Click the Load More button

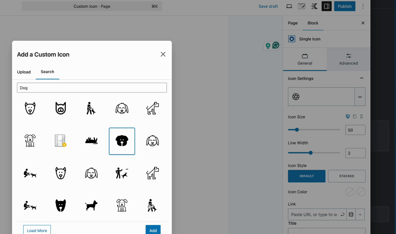tap(37, 230)
